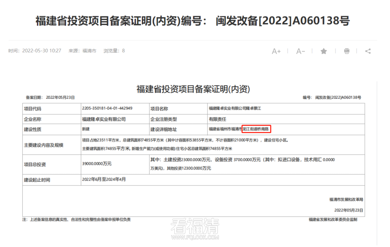Viewport: 390px width, 247px height.
Task: Select the page title 福建省投资项目备案证明(内资)编号
Action: (192, 21)
